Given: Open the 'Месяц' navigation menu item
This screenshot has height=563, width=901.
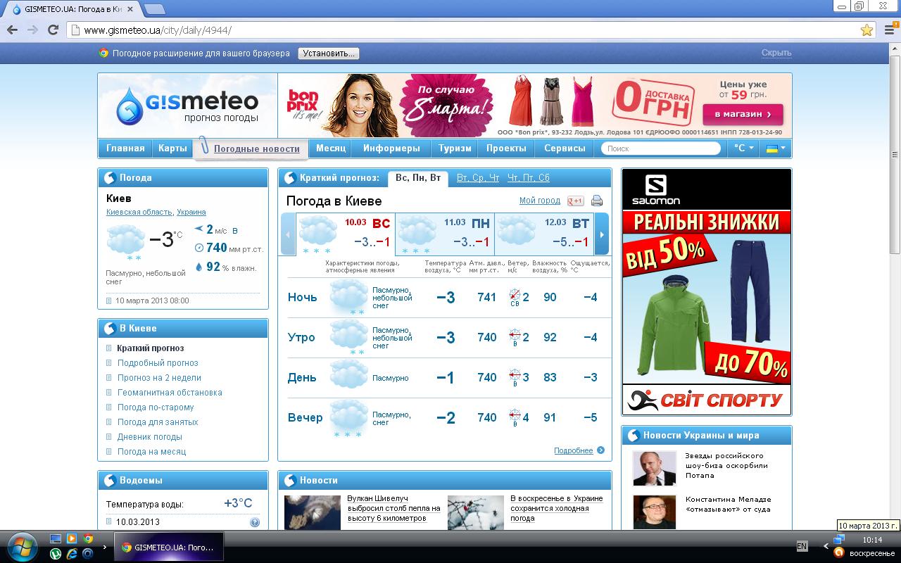Looking at the screenshot, I should (x=331, y=148).
